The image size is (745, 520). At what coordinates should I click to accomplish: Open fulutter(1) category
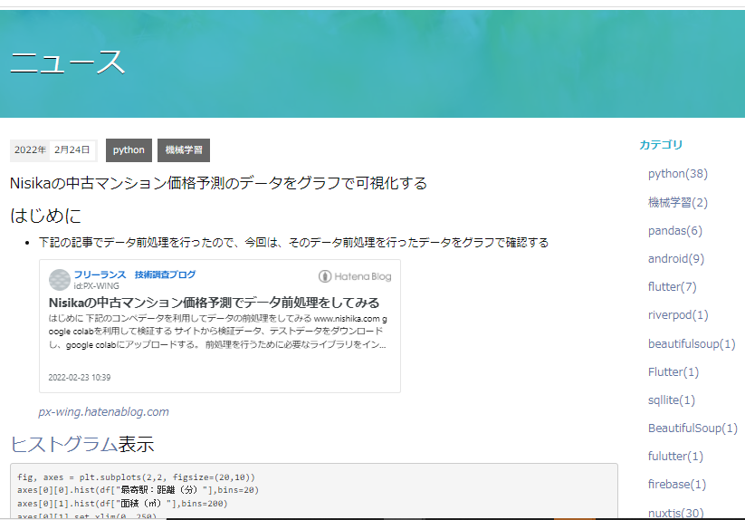click(x=675, y=456)
